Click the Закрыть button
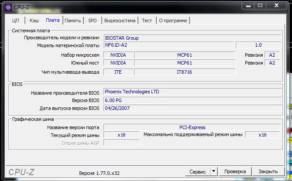This screenshot has width=292, height=181. (x=268, y=172)
